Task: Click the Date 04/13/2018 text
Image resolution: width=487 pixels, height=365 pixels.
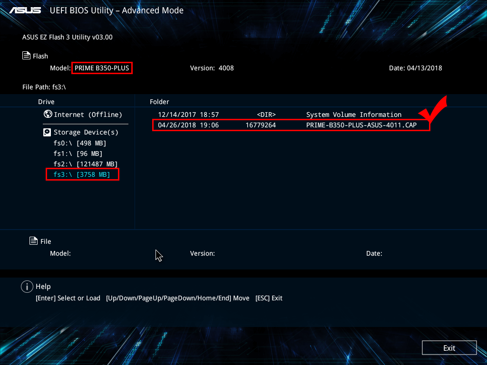Action: pos(416,68)
